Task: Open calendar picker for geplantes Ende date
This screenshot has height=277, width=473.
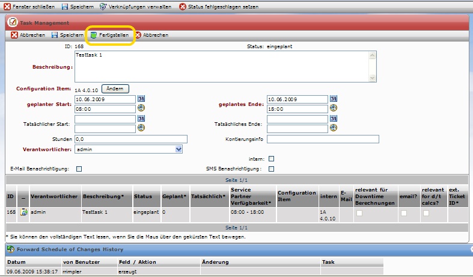Action: pyautogui.click(x=334, y=99)
